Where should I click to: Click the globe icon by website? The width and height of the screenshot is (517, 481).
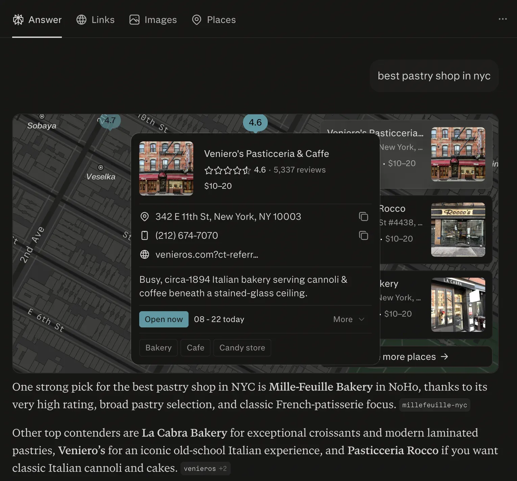[145, 254]
